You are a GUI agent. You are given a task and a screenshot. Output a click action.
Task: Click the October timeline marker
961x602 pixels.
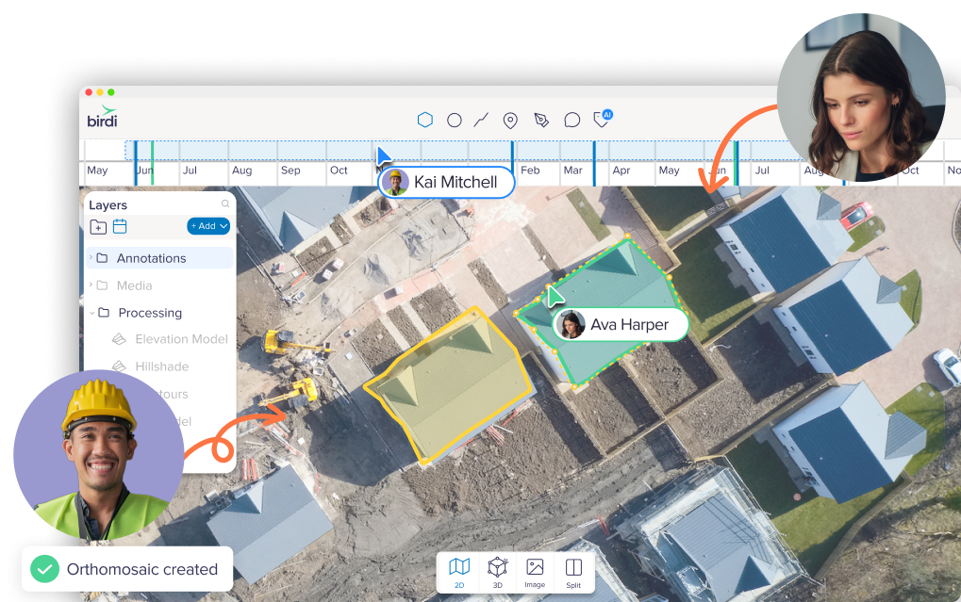pyautogui.click(x=341, y=171)
